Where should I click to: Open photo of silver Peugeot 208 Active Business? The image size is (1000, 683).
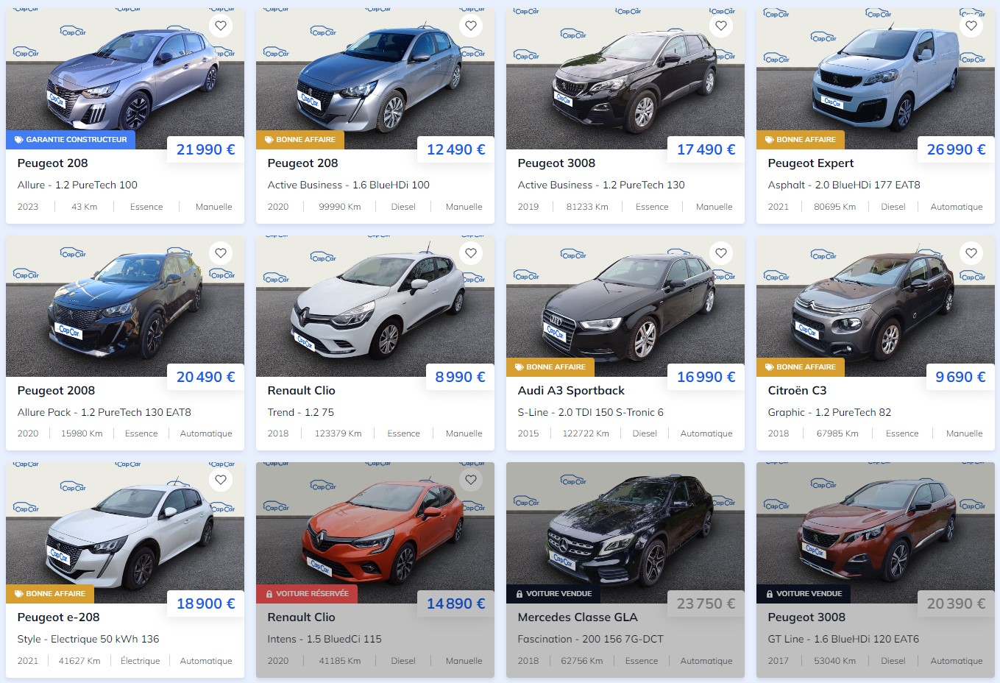[x=375, y=77]
